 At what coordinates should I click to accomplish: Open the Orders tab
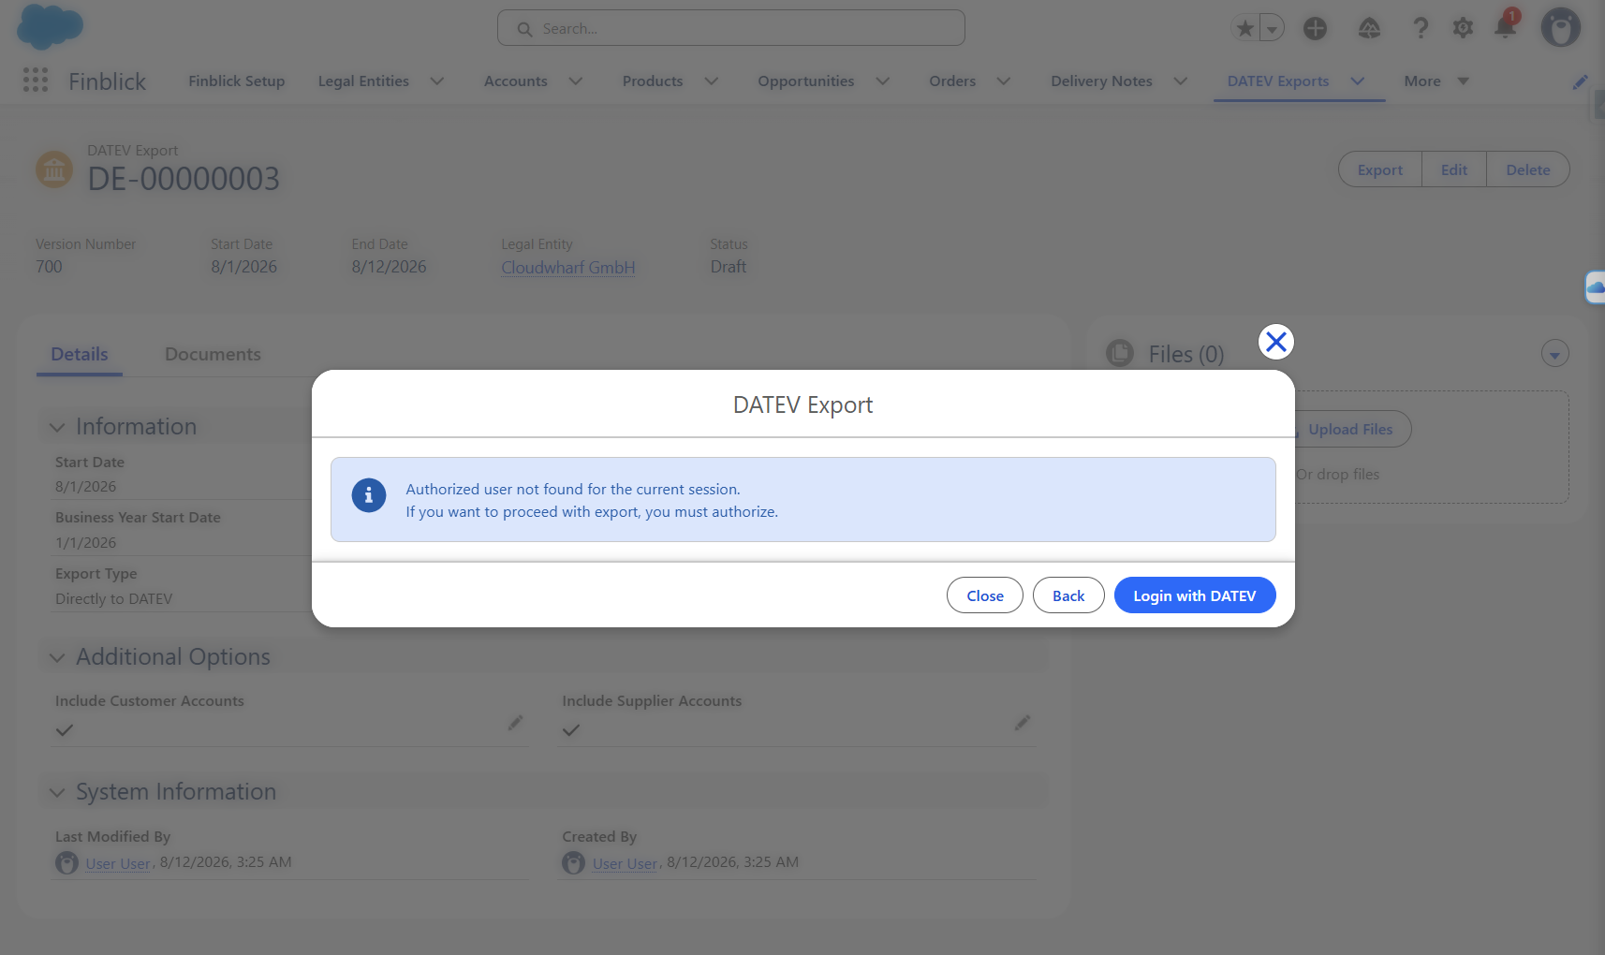952,81
